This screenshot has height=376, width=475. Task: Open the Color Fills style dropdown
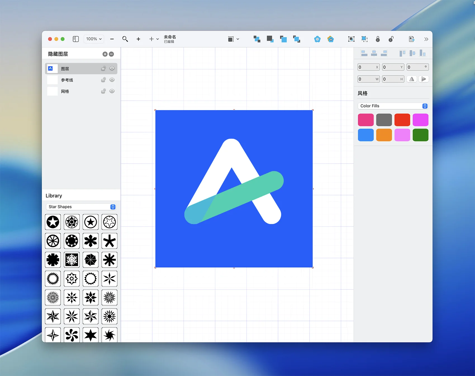[393, 106]
